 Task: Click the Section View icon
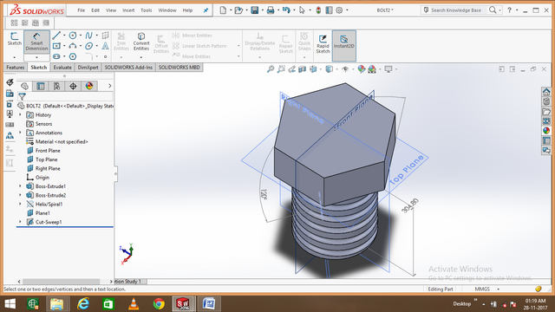point(303,69)
